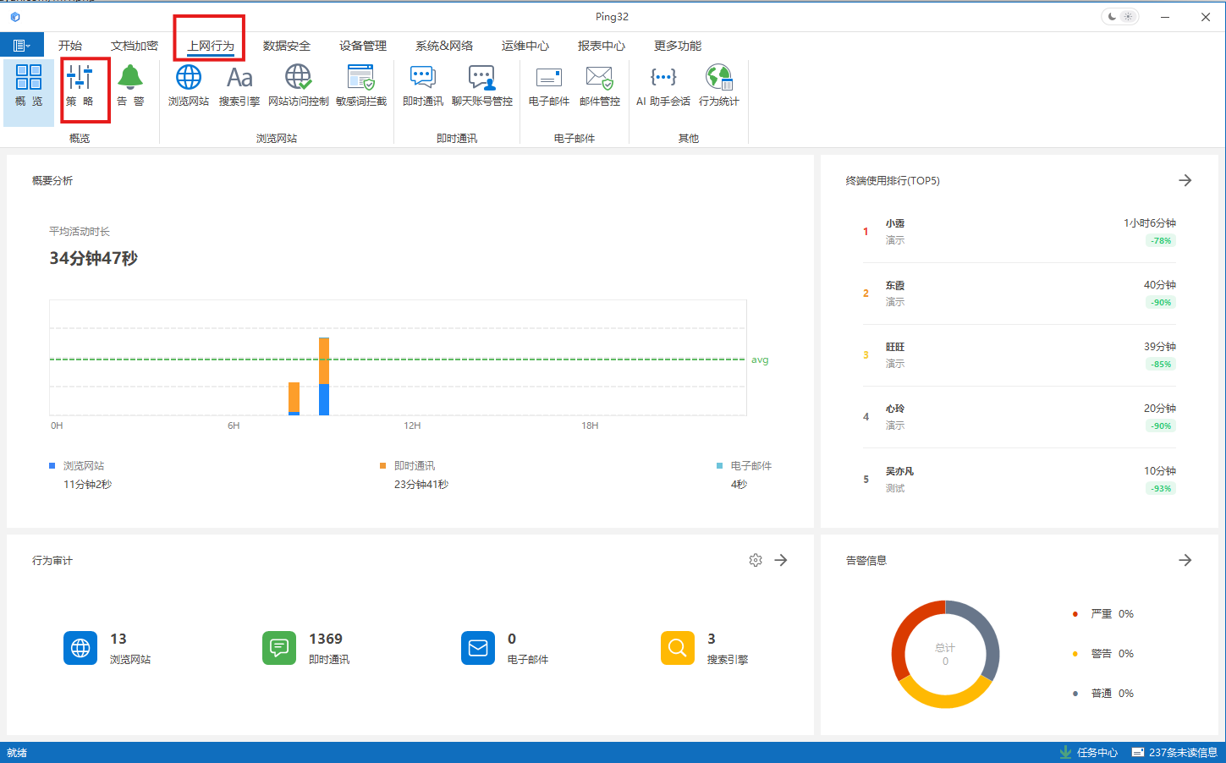1226x763 pixels.
Task: Toggle the dark/light theme switch
Action: coord(1120,17)
